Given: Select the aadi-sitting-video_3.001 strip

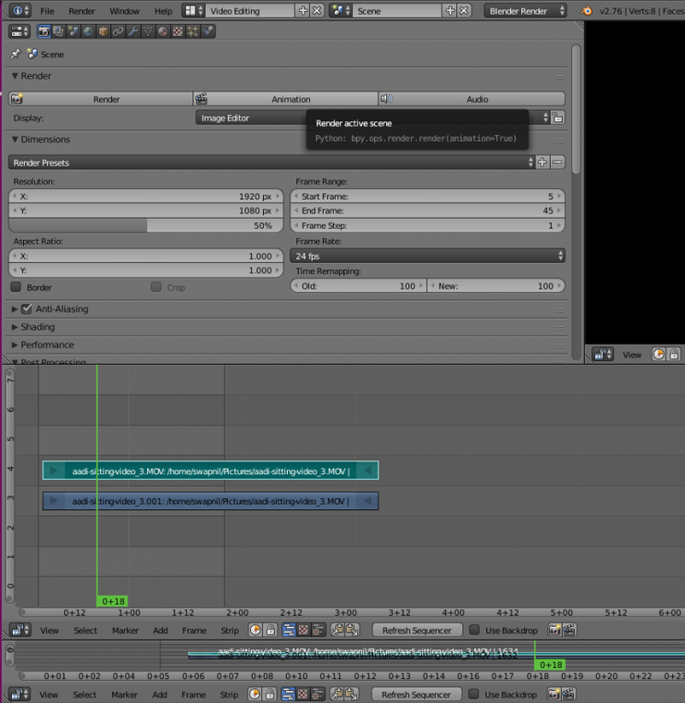Looking at the screenshot, I should 210,501.
